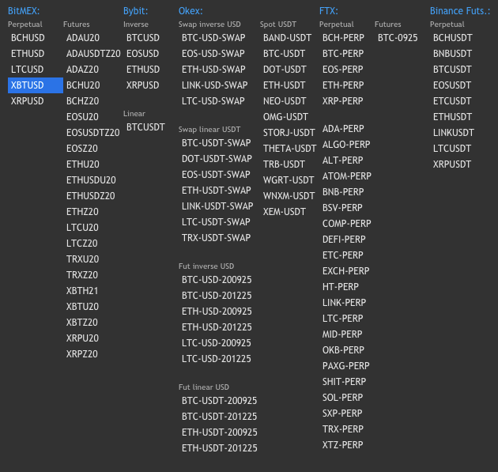Screen dimensions: 498x472
Task: Select XRPUSD under BitMEX Perpetual
Action: click(28, 101)
